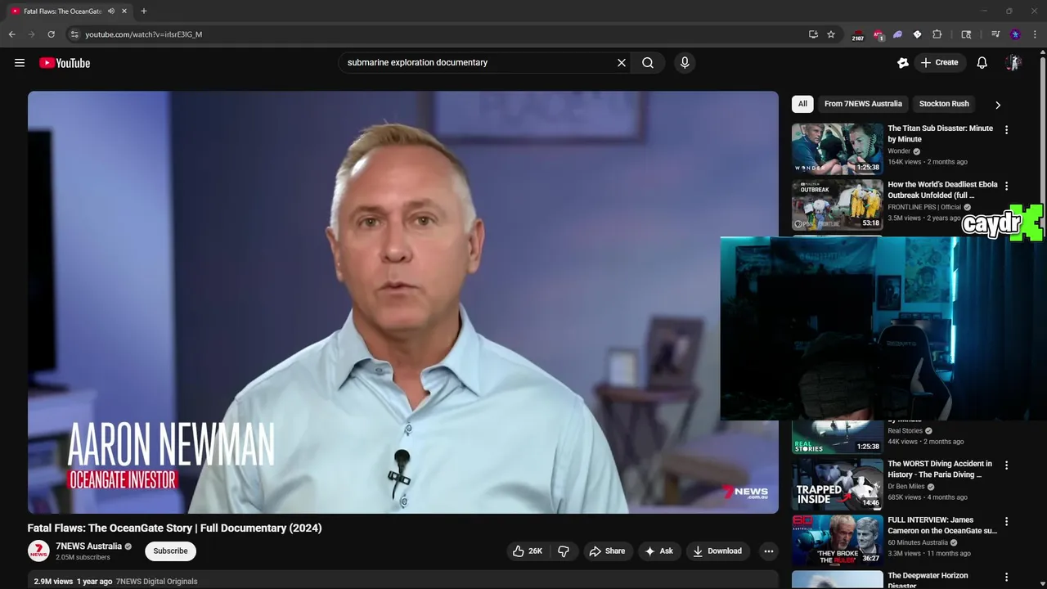Open the Chrome profile avatar
1047x589 pixels.
(1015, 34)
